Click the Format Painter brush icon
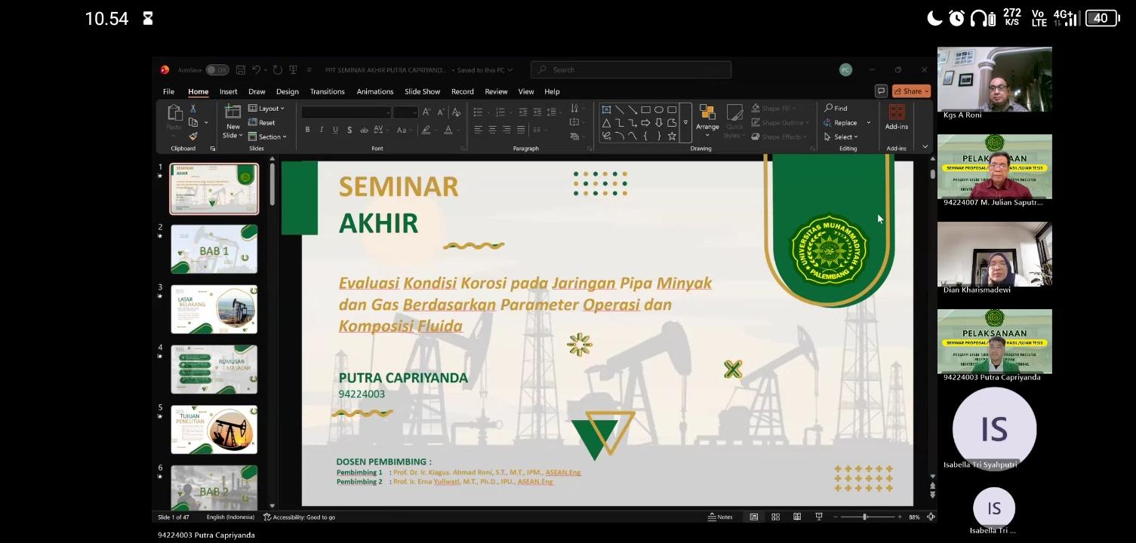This screenshot has height=543, width=1136. [193, 137]
